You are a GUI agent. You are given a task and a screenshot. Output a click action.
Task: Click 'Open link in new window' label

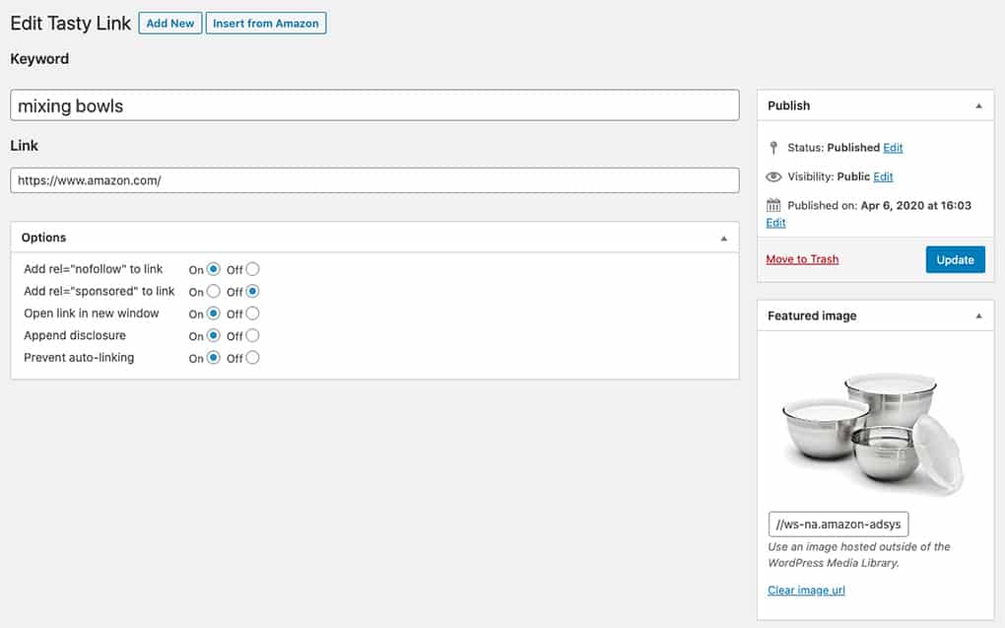[91, 314]
